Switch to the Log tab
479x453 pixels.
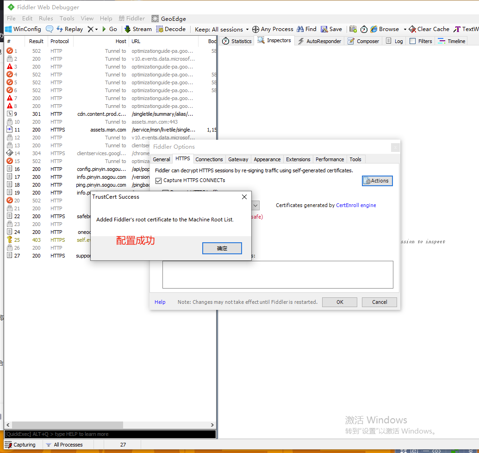394,41
